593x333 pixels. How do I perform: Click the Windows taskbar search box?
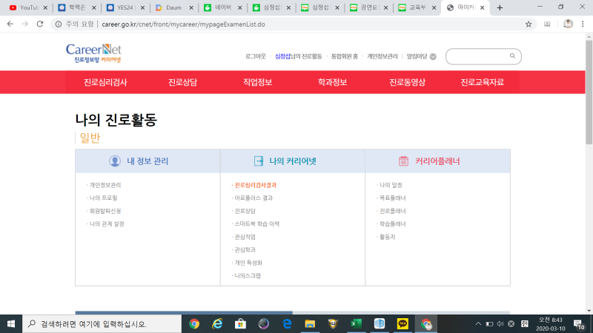102,324
